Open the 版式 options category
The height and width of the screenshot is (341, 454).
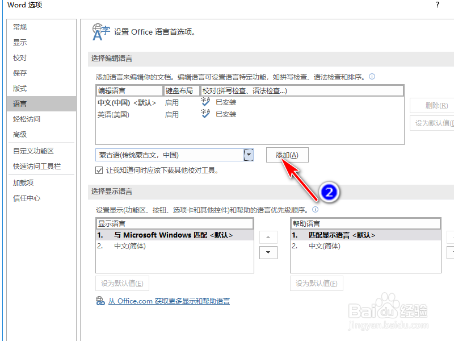[x=41, y=89]
